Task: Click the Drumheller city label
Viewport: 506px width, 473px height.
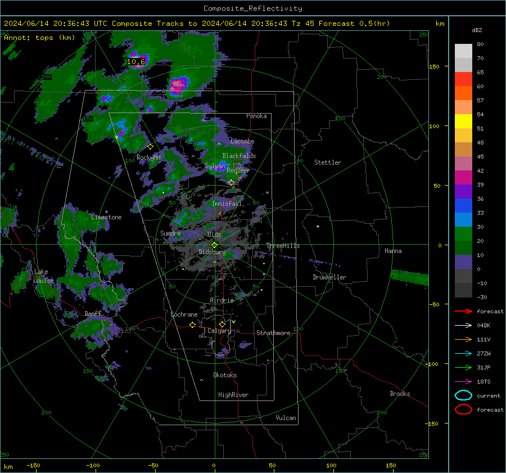Action: (329, 277)
